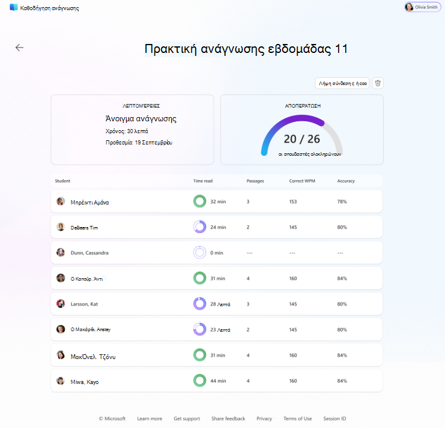This screenshot has width=445, height=428.
Task: Click the 20 / 26 completion gauge
Action: [302, 136]
